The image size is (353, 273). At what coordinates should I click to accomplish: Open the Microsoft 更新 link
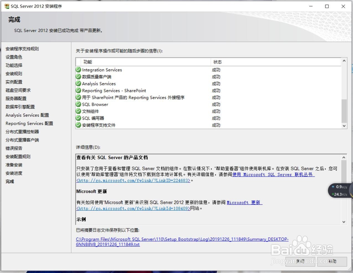[x=245, y=203]
